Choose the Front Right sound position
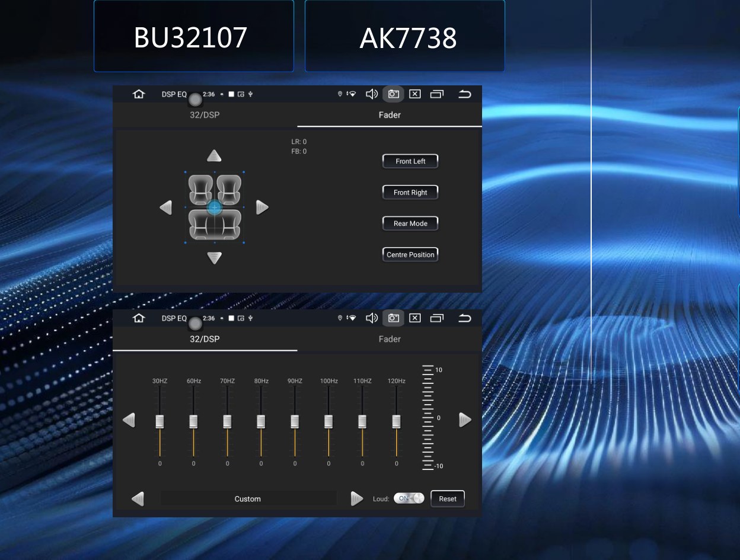The width and height of the screenshot is (740, 560). (410, 193)
